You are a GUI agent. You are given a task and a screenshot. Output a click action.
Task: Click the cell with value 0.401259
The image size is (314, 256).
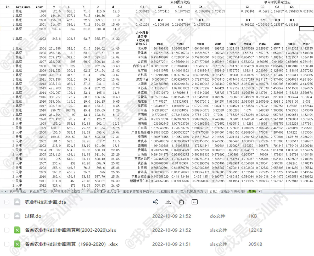click(x=143, y=24)
